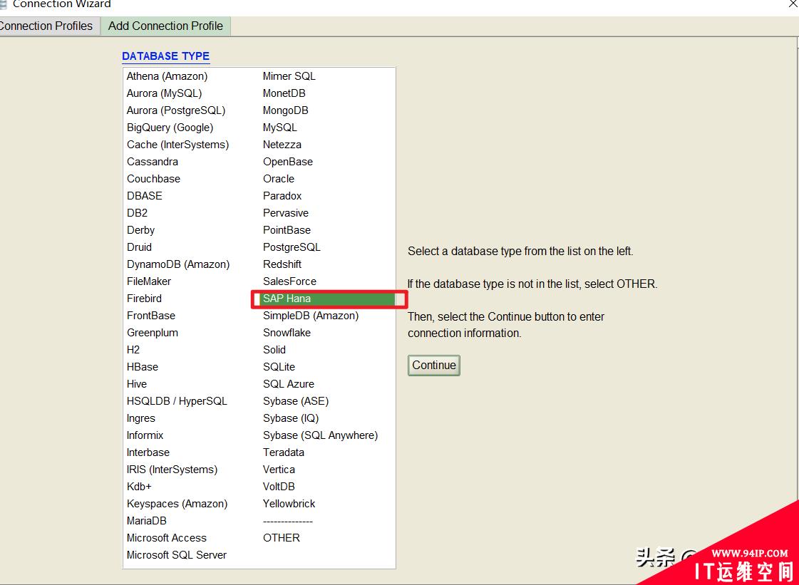Choose Cache (InterSystems) in list
The image size is (799, 585).
point(178,145)
